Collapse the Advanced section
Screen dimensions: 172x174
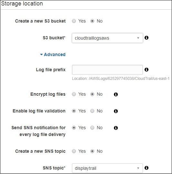pos(53,54)
